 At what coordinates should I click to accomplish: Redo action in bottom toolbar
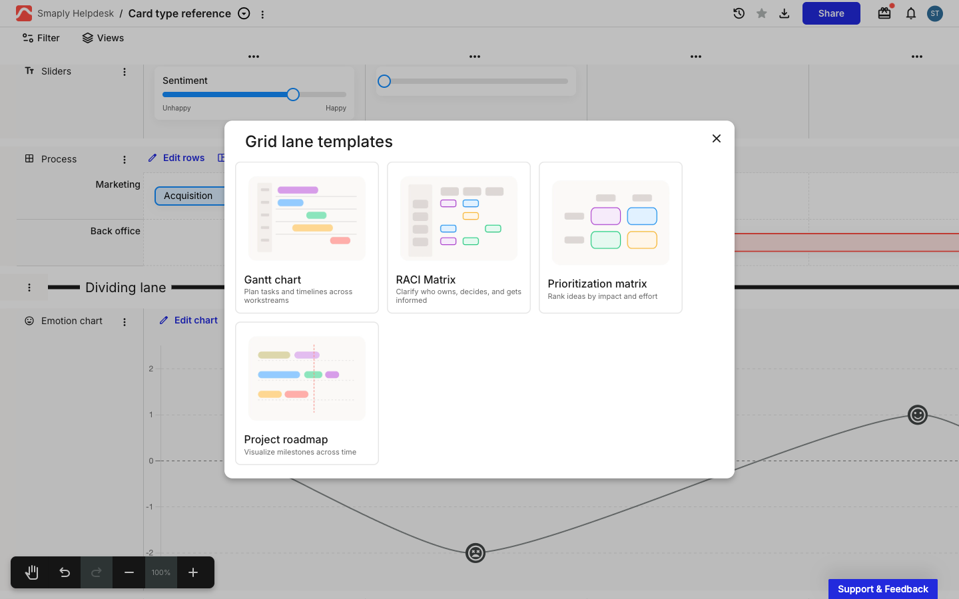click(97, 572)
